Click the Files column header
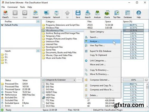149x112 pixels. tap(89, 21)
